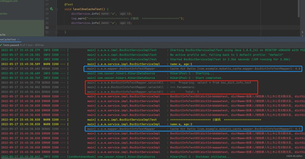The height and width of the screenshot is (159, 305).
Task: Collapse the levelOneCacheTest method fold marker at line 28
Action: pos(57,9)
